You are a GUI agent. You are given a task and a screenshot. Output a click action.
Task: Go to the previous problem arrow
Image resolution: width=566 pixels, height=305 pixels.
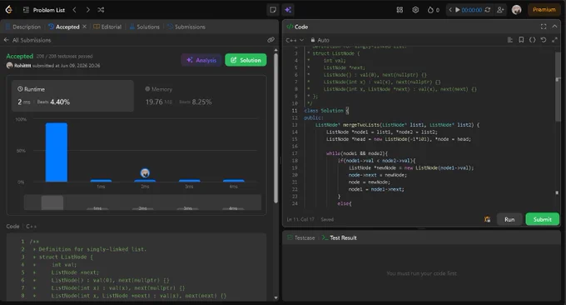click(x=74, y=10)
